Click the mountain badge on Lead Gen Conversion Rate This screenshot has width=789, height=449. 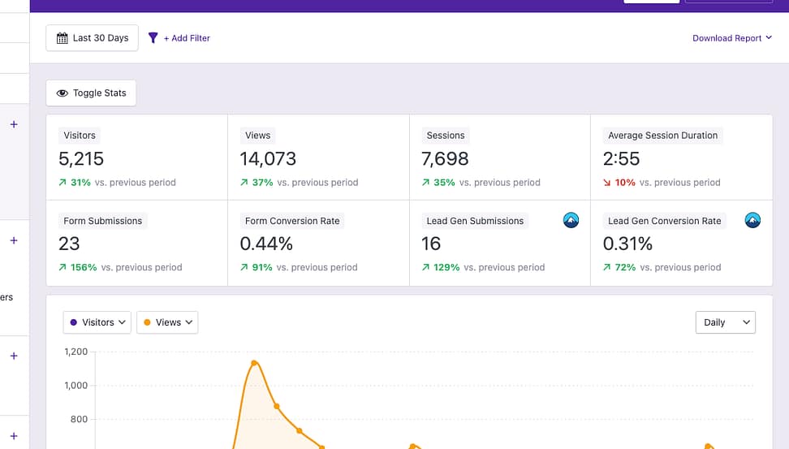point(752,220)
